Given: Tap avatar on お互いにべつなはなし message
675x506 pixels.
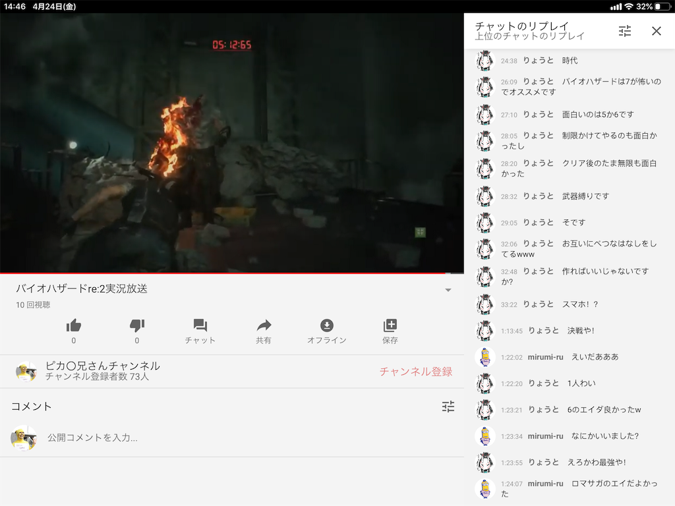Looking at the screenshot, I should [484, 248].
